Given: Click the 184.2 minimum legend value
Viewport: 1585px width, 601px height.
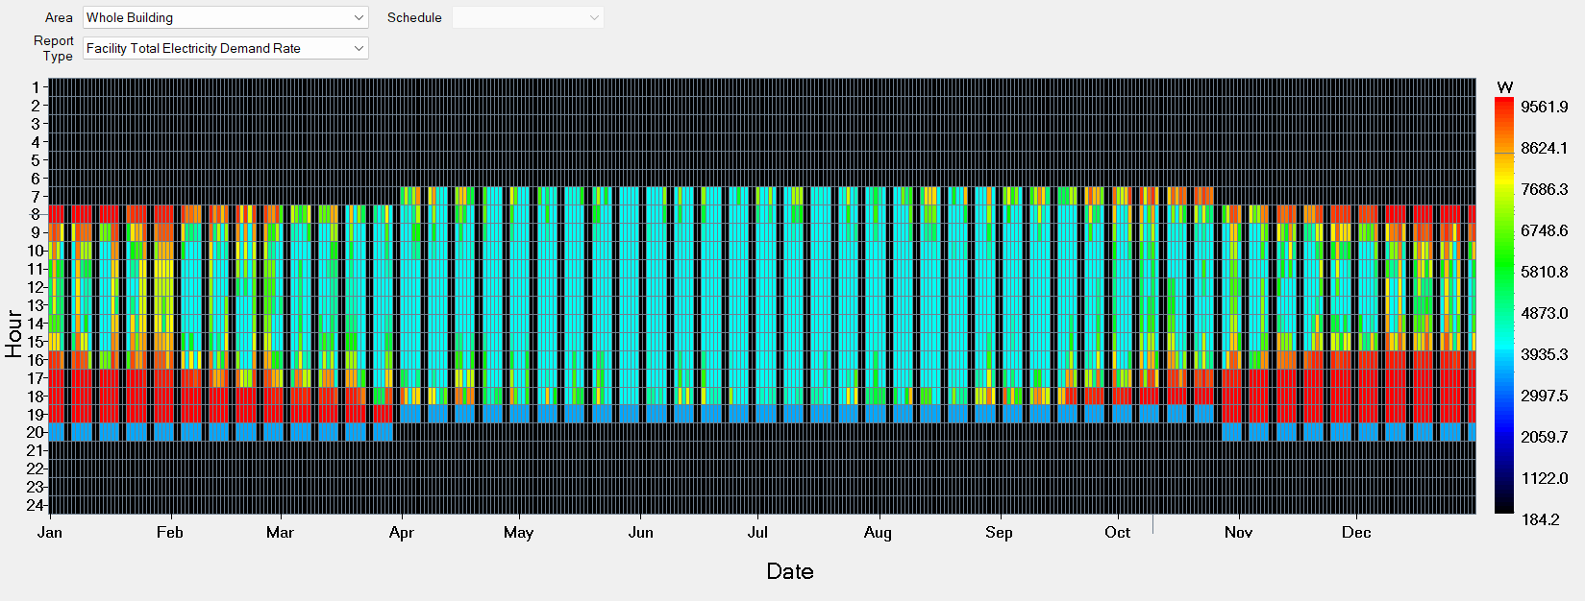Looking at the screenshot, I should (x=1540, y=520).
